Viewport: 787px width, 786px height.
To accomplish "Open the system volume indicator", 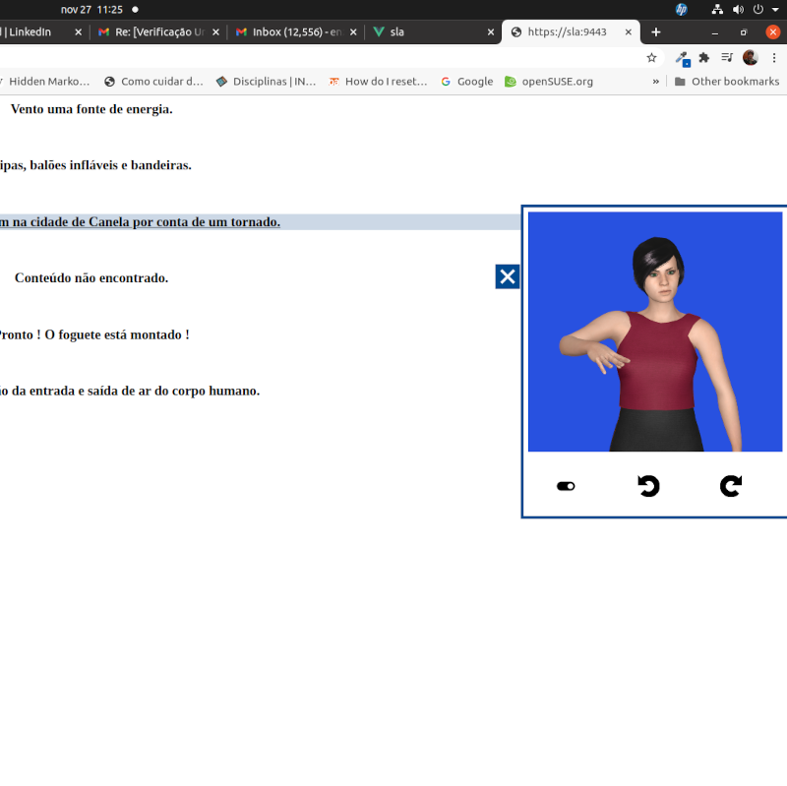I will click(x=738, y=9).
